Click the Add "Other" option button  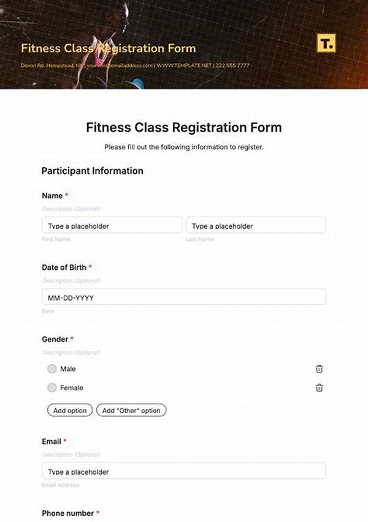(131, 410)
